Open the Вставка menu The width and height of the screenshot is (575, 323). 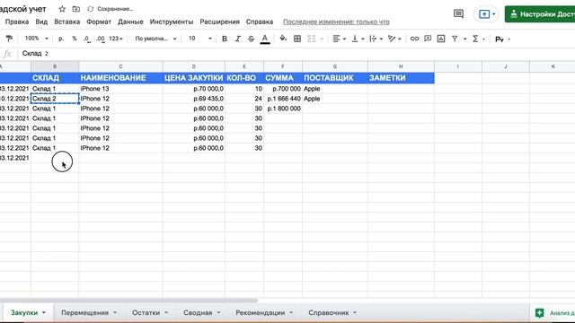pyautogui.click(x=67, y=22)
